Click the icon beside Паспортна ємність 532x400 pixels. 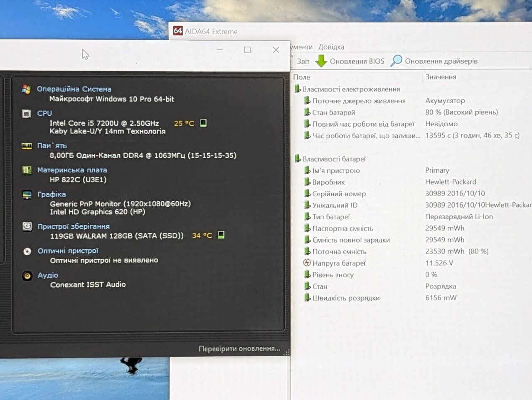pos(307,228)
